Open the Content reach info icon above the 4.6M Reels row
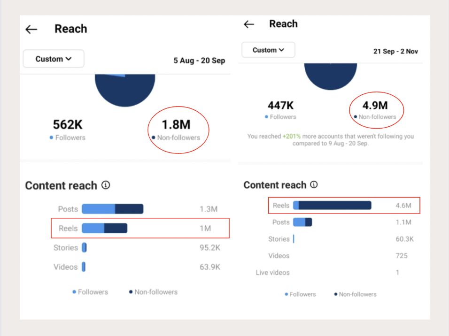 (314, 184)
